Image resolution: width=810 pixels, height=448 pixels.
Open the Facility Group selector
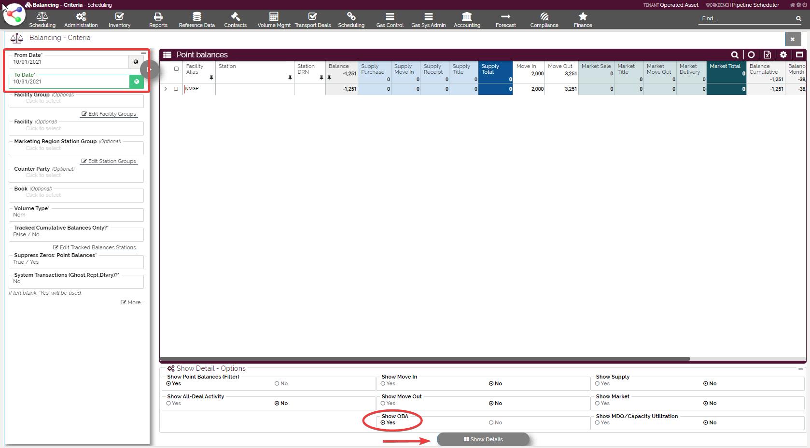click(x=76, y=101)
